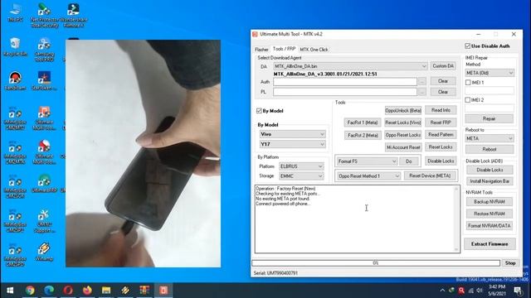
Task: Open the Reboot to META dropdown
Action: [x=490, y=138]
